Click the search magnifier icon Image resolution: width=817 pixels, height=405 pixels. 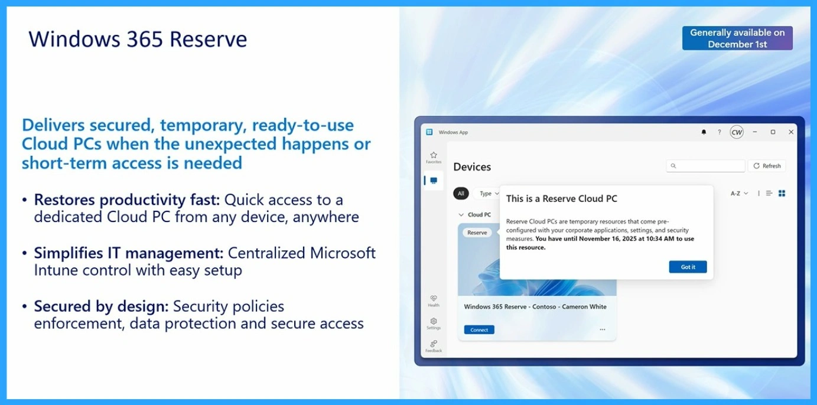(x=673, y=165)
